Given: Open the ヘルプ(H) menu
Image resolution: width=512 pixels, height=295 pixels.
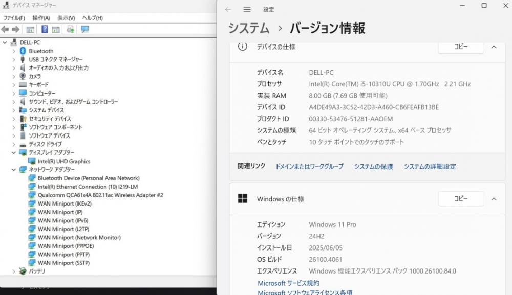Looking at the screenshot, I should [x=92, y=18].
